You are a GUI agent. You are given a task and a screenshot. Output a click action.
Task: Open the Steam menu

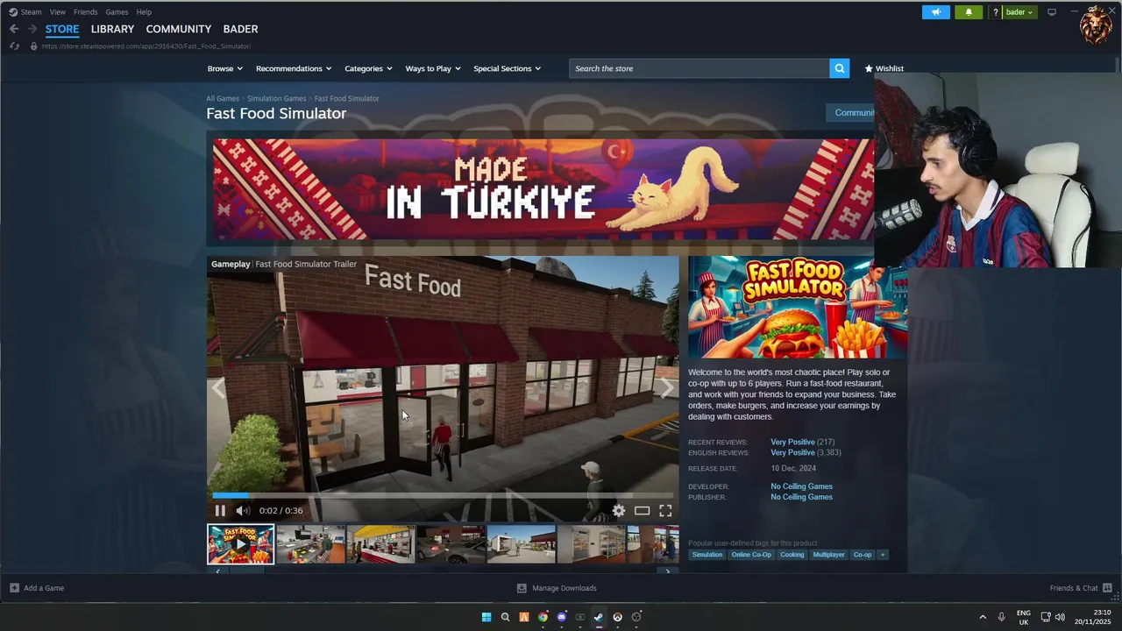32,12
